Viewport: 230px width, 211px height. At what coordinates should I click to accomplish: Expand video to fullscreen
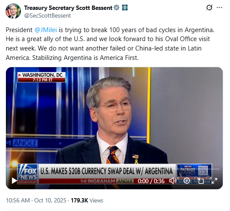tap(214, 181)
